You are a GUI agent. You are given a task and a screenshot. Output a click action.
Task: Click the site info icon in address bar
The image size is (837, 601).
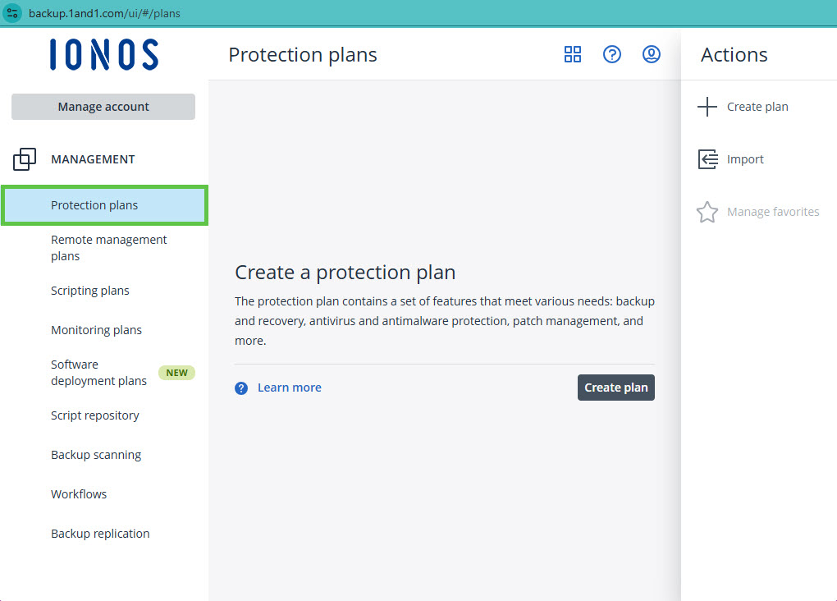pyautogui.click(x=13, y=13)
